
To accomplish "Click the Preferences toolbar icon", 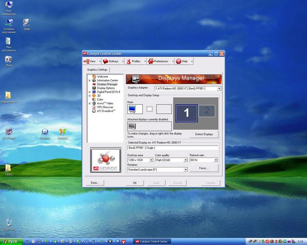I will [x=151, y=61].
